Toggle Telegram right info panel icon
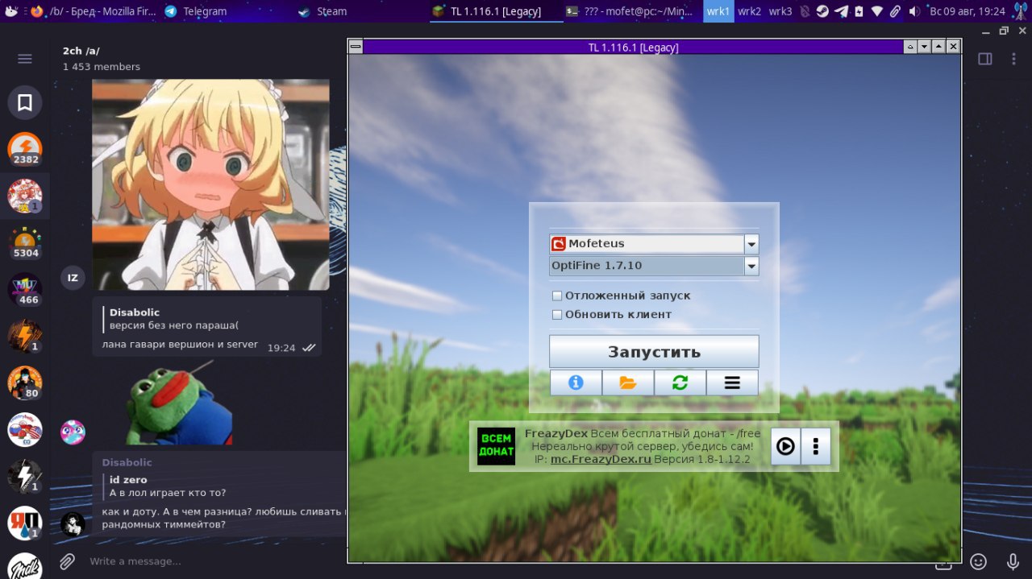The image size is (1032, 579). [984, 59]
